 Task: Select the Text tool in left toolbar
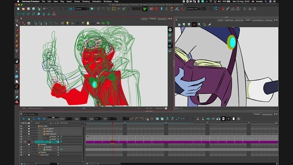(17, 51)
